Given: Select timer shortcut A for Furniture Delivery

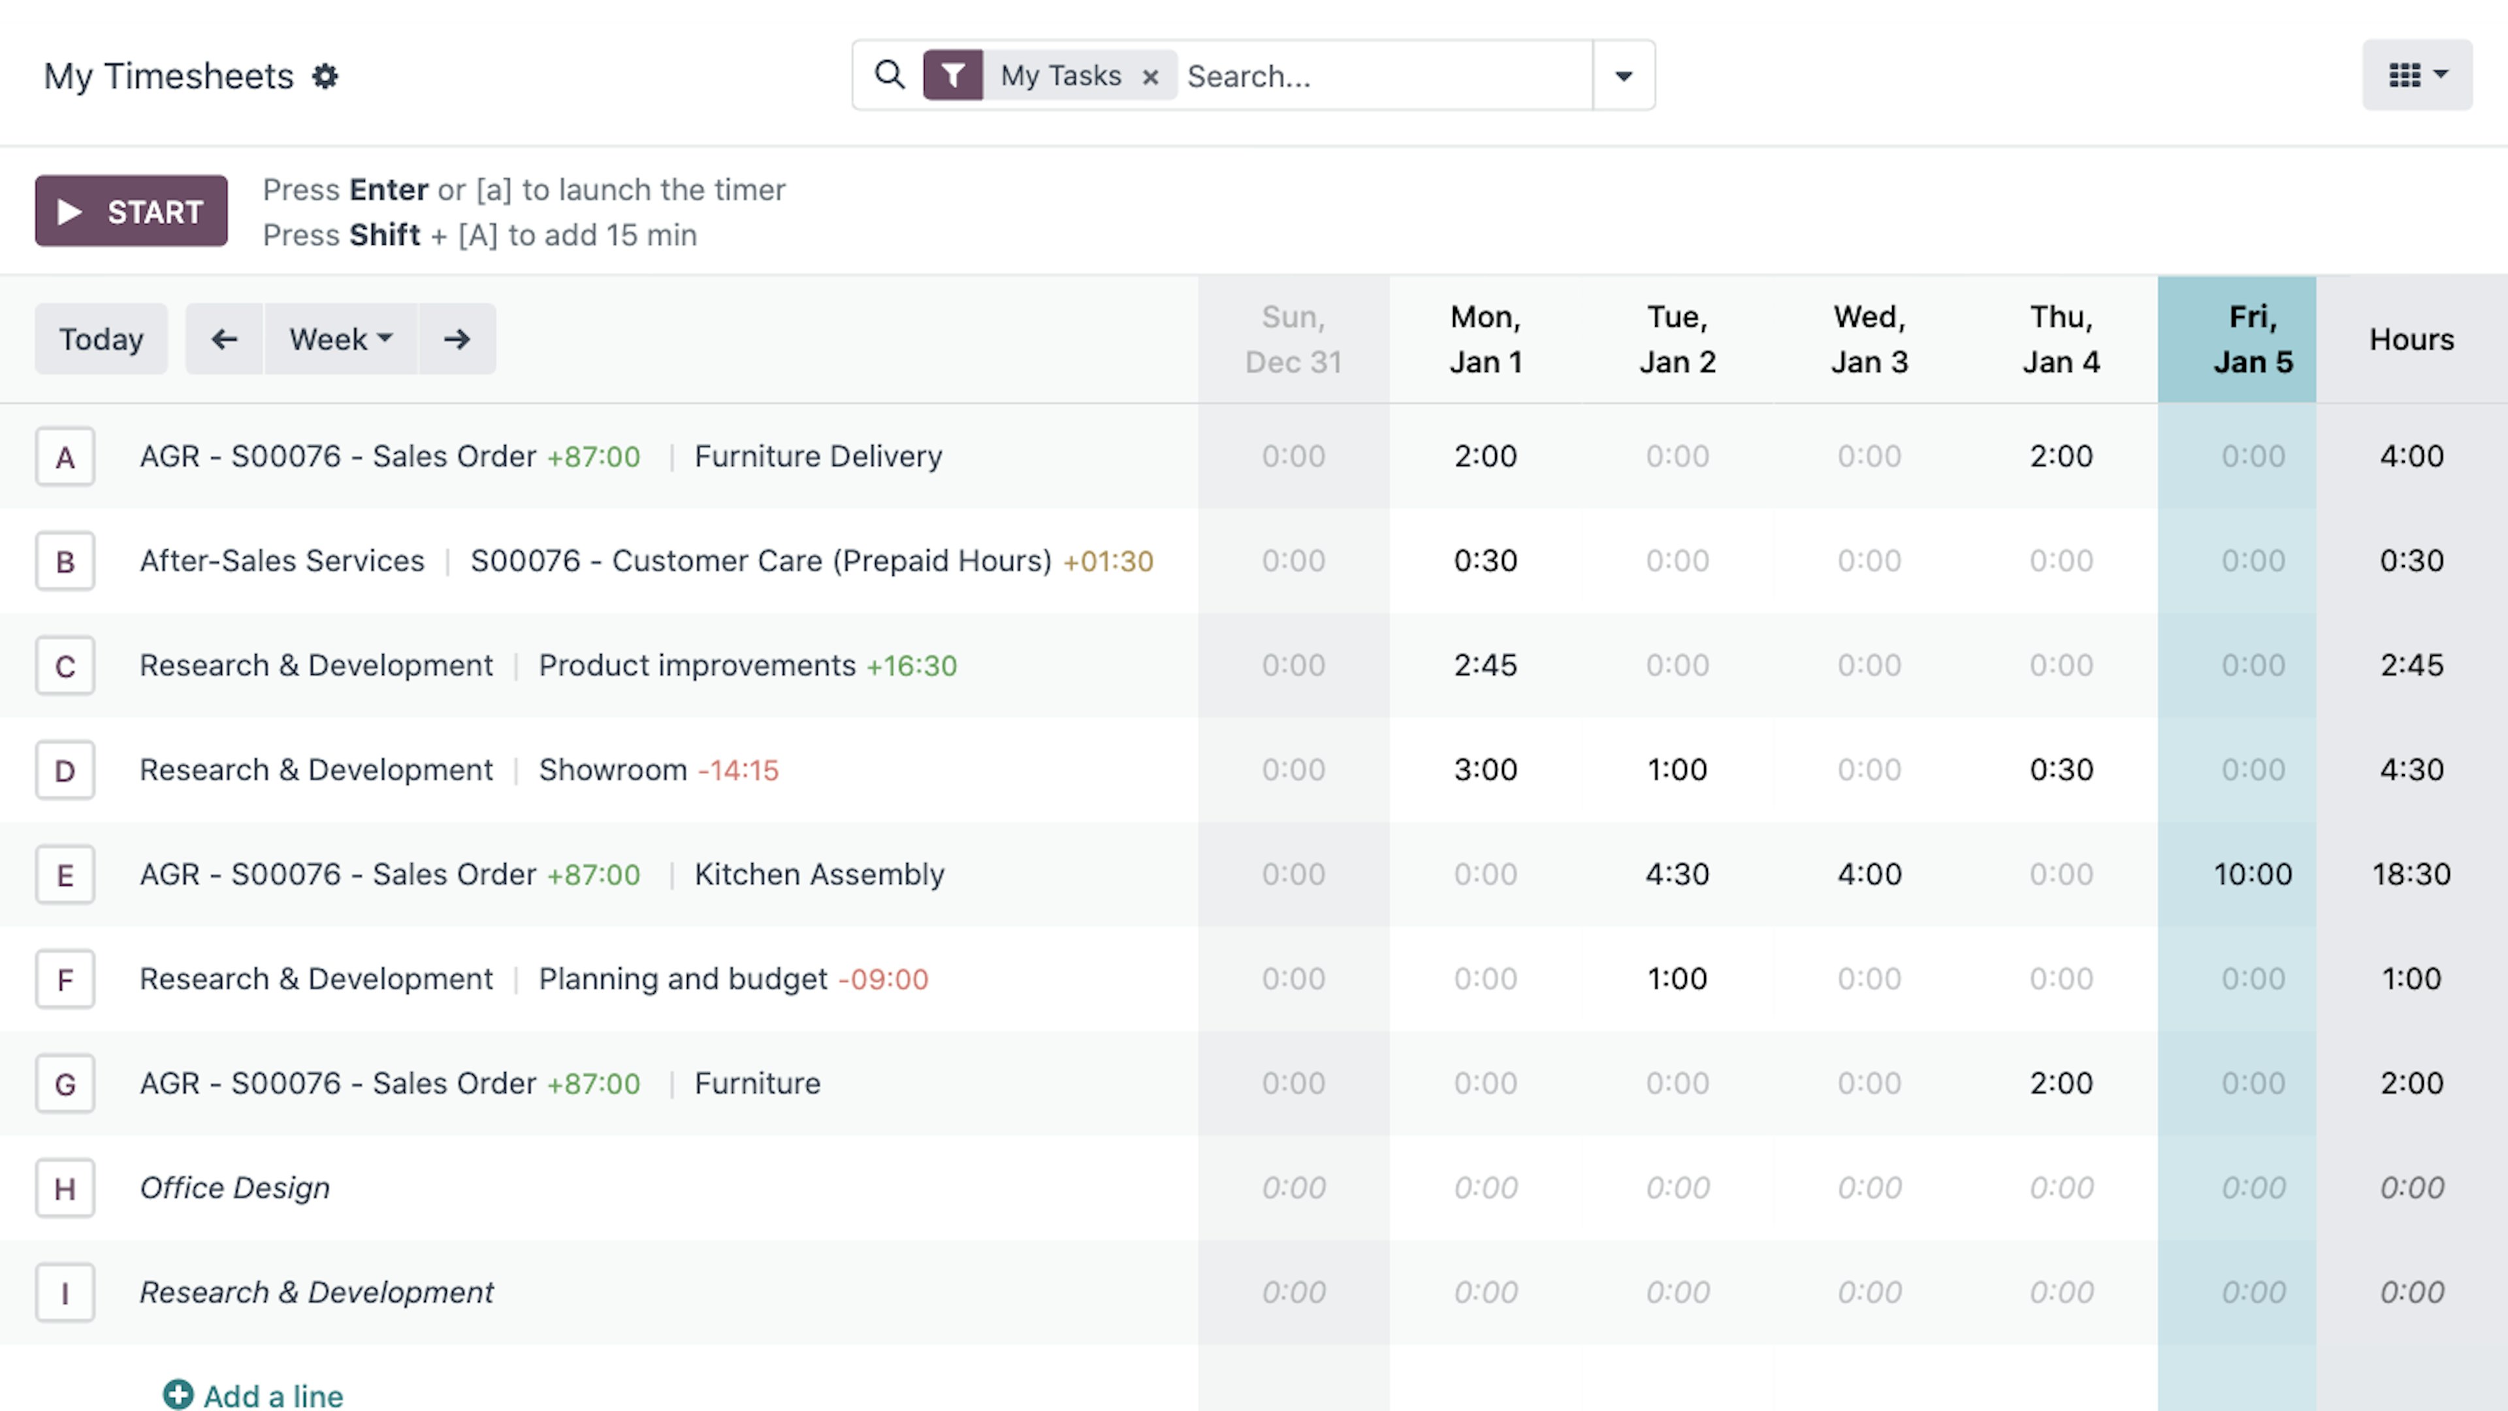Looking at the screenshot, I should (65, 457).
